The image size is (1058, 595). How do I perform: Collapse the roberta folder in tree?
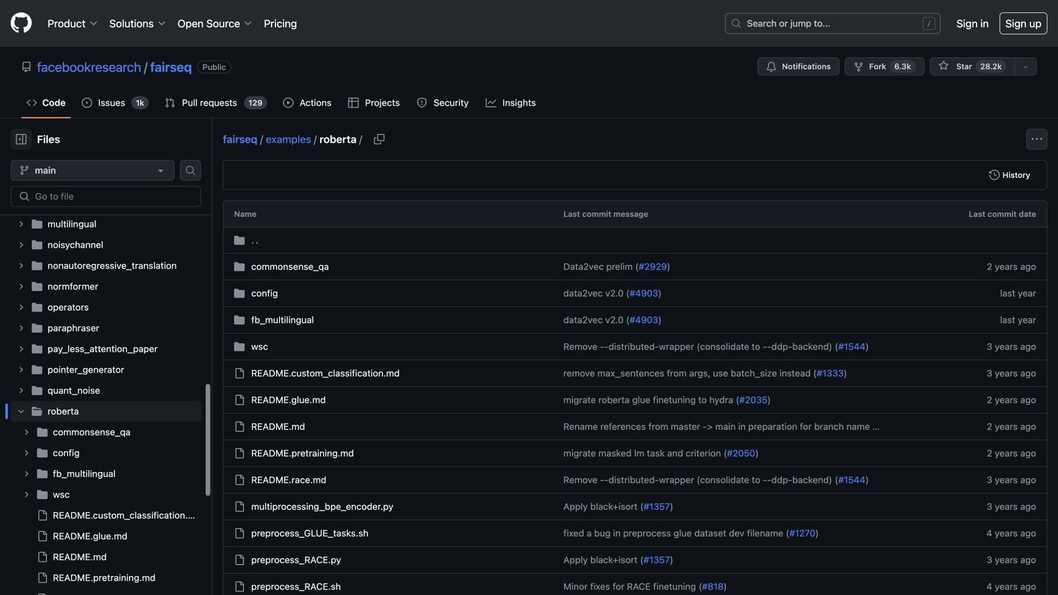[x=21, y=412]
